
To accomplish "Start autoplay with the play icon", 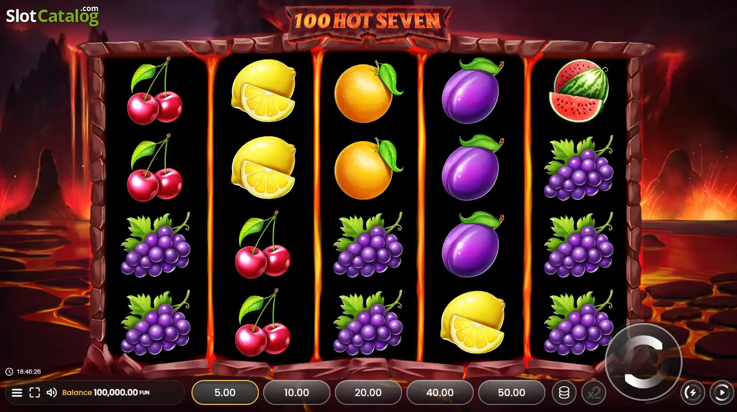I will click(x=721, y=393).
